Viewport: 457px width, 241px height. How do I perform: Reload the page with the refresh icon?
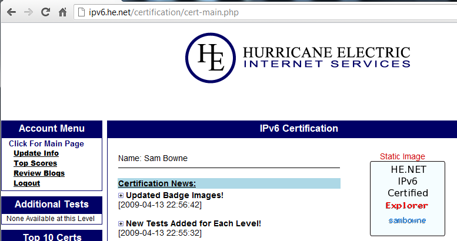point(45,12)
